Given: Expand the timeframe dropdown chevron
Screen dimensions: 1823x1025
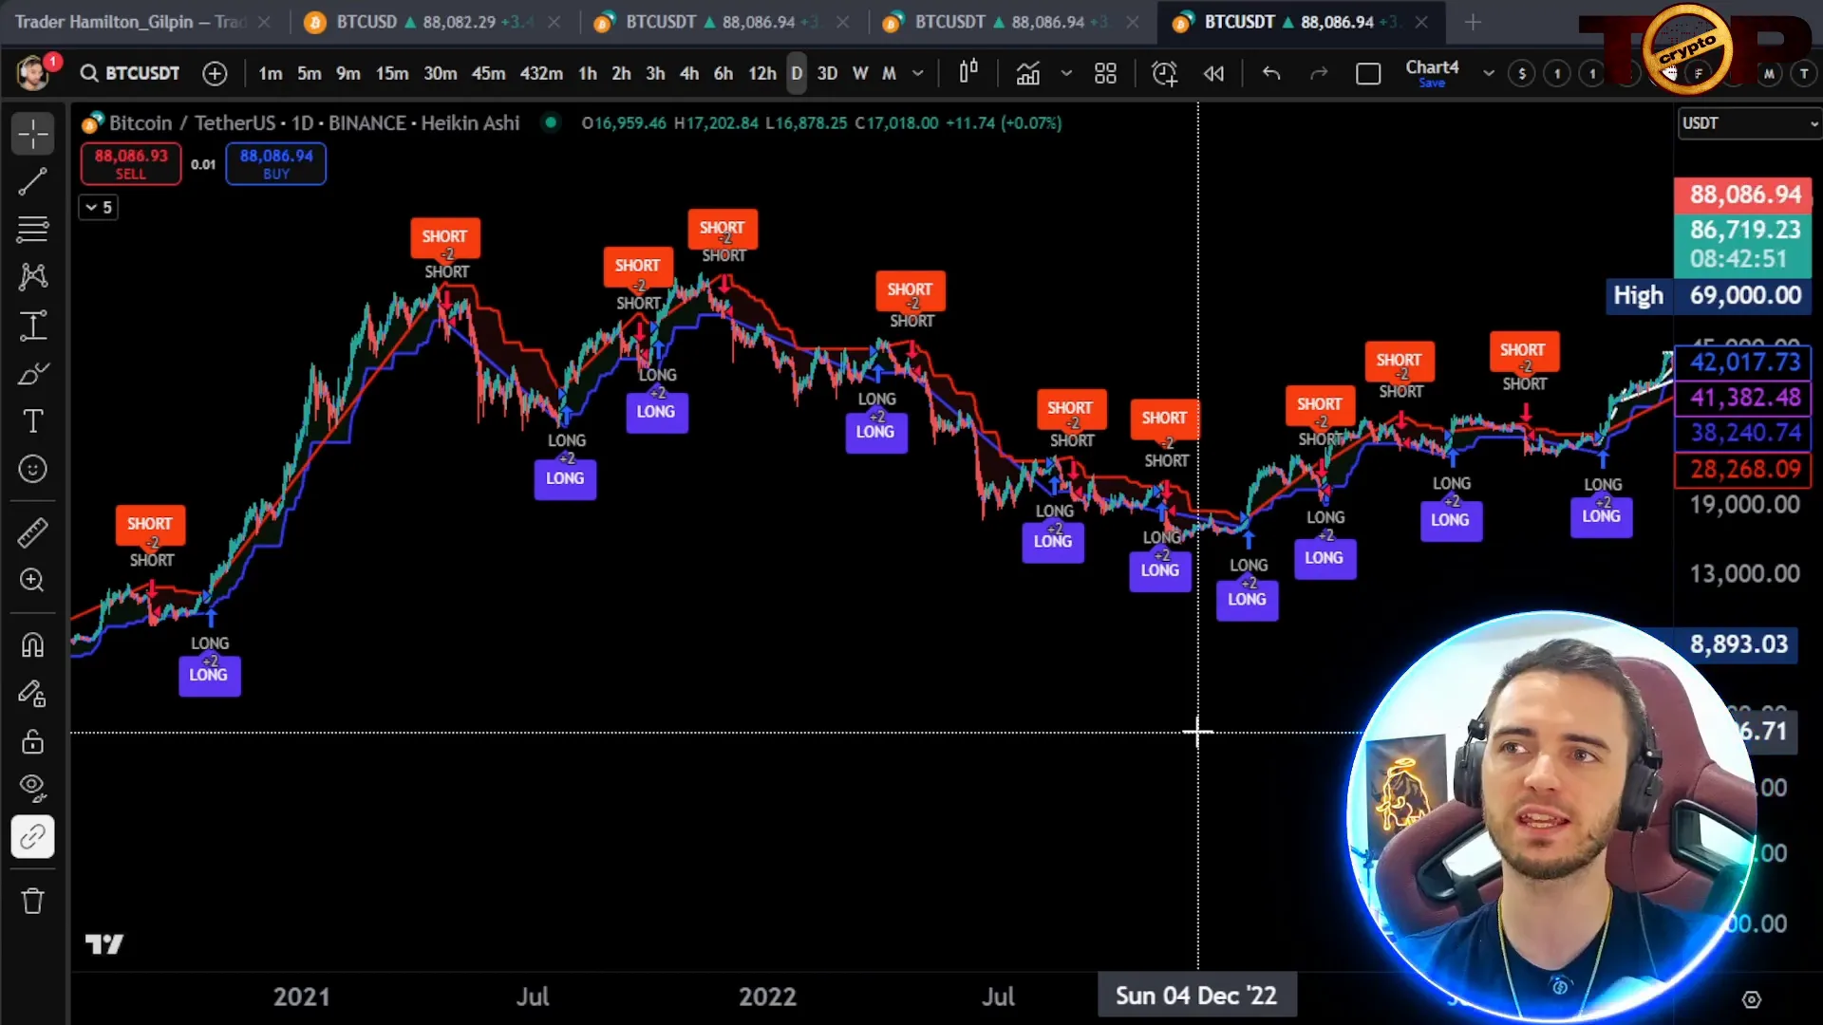Looking at the screenshot, I should click(x=917, y=73).
